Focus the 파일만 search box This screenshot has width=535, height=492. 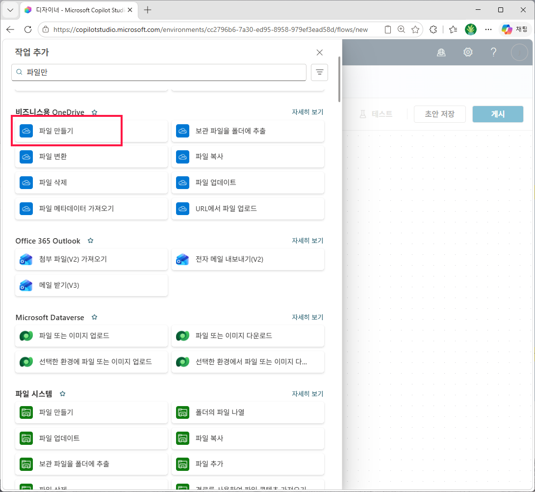pyautogui.click(x=159, y=72)
